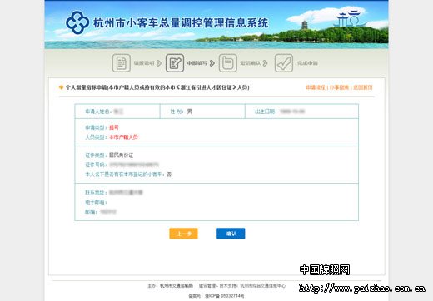The image size is (433, 301).
Task: Select the 短信确认 phone step icon
Action: [228, 63]
